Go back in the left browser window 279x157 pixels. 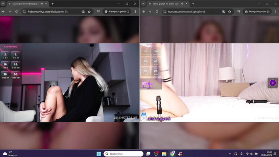3,12
